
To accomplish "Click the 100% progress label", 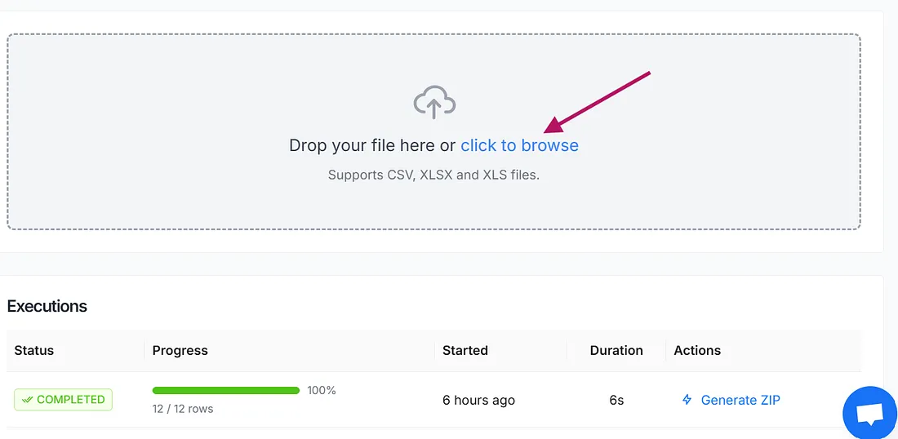I will pyautogui.click(x=322, y=390).
